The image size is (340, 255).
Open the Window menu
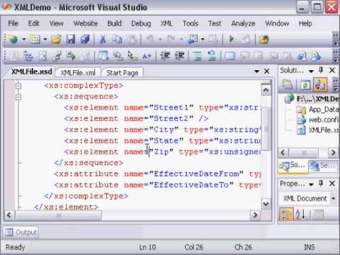click(277, 23)
